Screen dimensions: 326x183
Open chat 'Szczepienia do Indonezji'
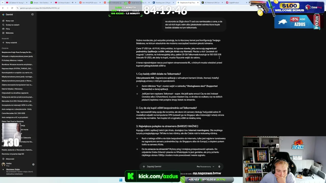[x=17, y=105]
